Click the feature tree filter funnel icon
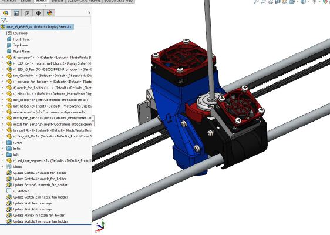This screenshot has width=330, height=235. pyautogui.click(x=4, y=20)
